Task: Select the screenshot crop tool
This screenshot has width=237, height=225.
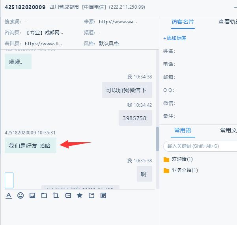Action: tap(56, 195)
